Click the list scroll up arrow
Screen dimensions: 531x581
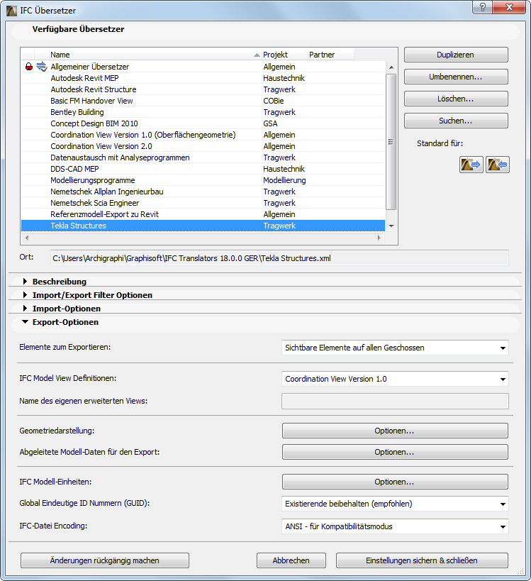(x=391, y=67)
